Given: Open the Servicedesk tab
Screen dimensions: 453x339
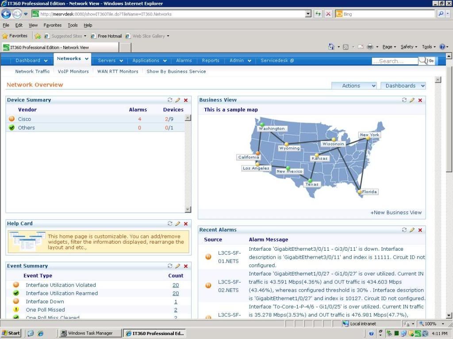Looking at the screenshot, I should tap(277, 60).
